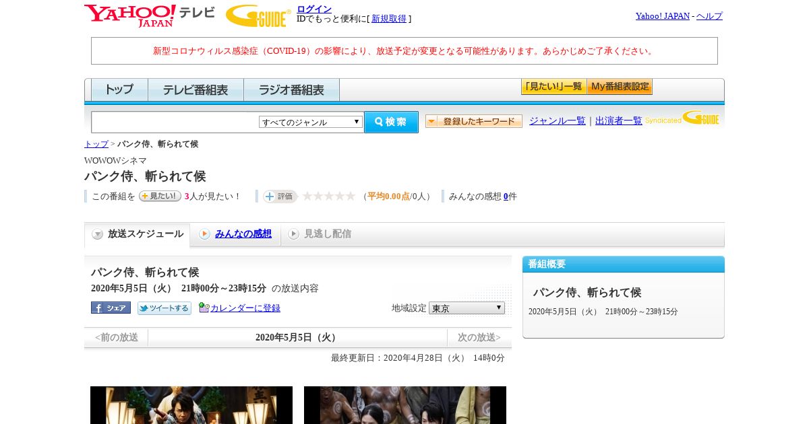The height and width of the screenshot is (424, 809).
Task: Click the calendar icon beside カレンダーに登録
Action: coord(204,308)
